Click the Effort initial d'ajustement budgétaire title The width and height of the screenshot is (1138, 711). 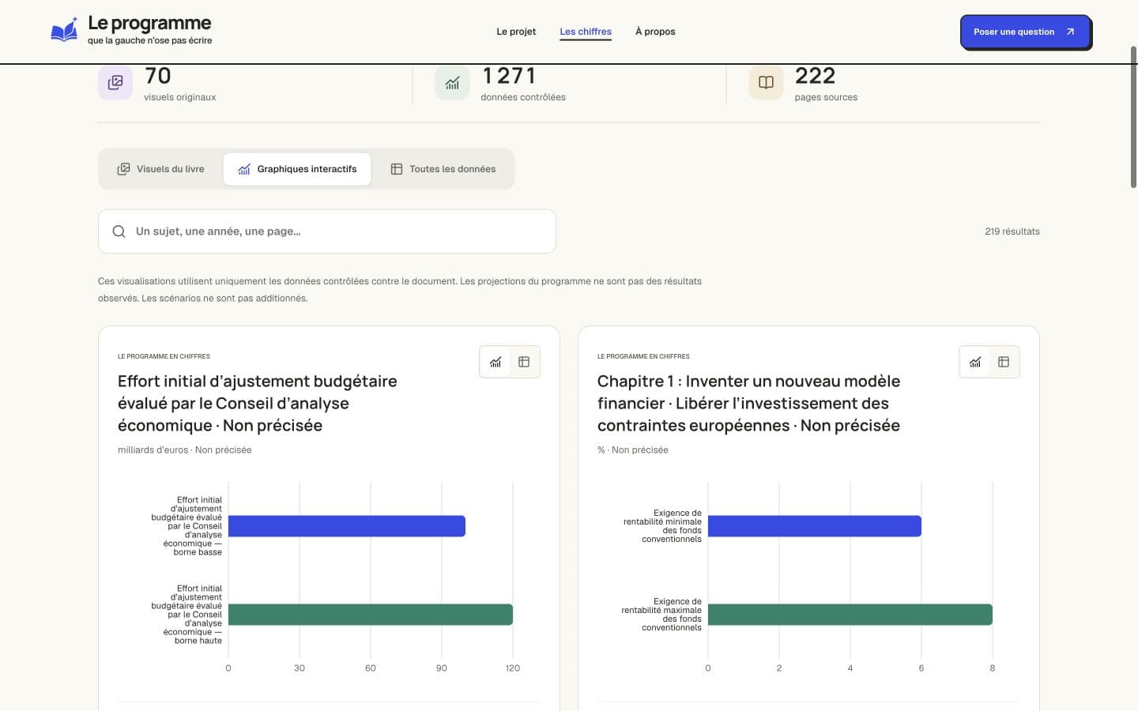[258, 403]
